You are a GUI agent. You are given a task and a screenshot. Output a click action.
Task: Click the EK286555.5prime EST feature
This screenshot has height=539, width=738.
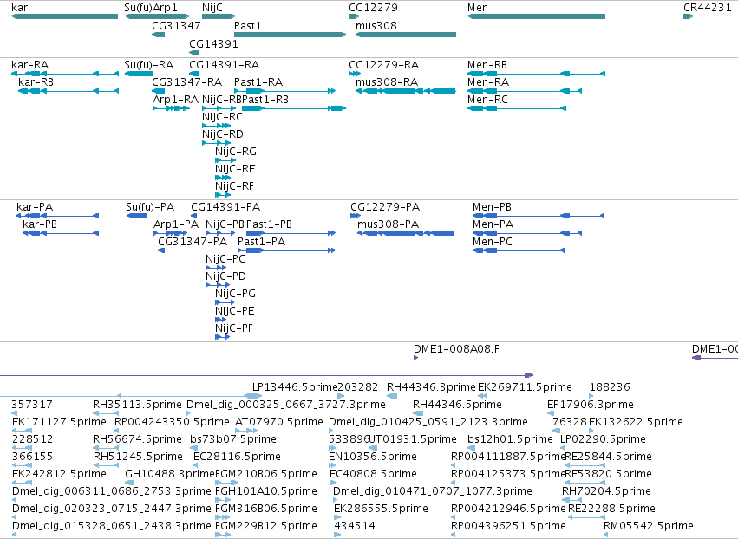tap(336, 517)
